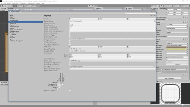This screenshot has width=190, height=107.
Task: Click the Visualize button
Action: point(177,64)
